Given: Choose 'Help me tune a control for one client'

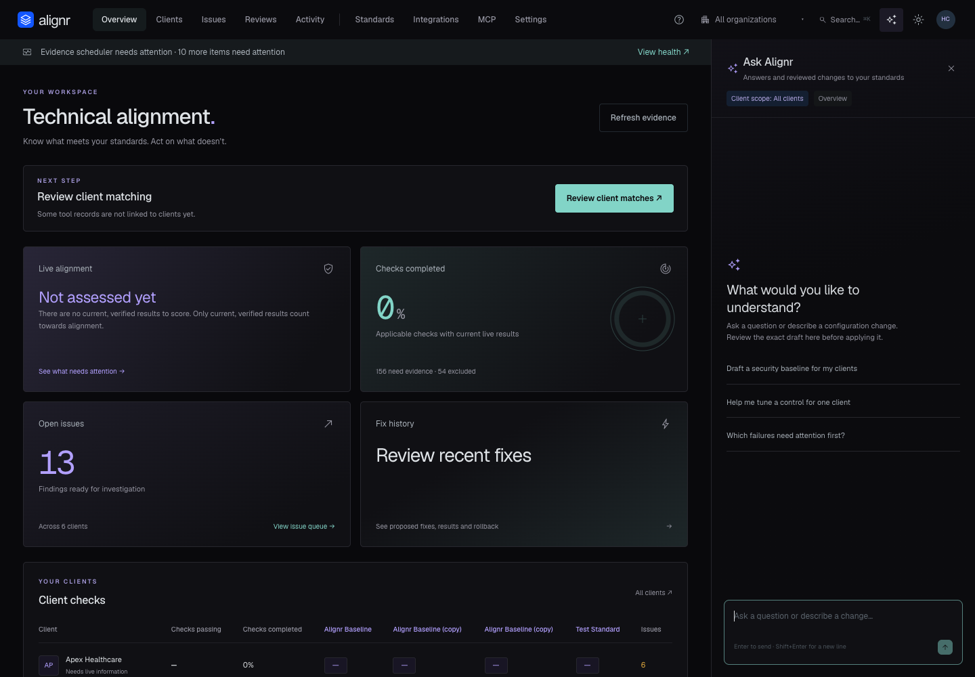Looking at the screenshot, I should pos(844,402).
